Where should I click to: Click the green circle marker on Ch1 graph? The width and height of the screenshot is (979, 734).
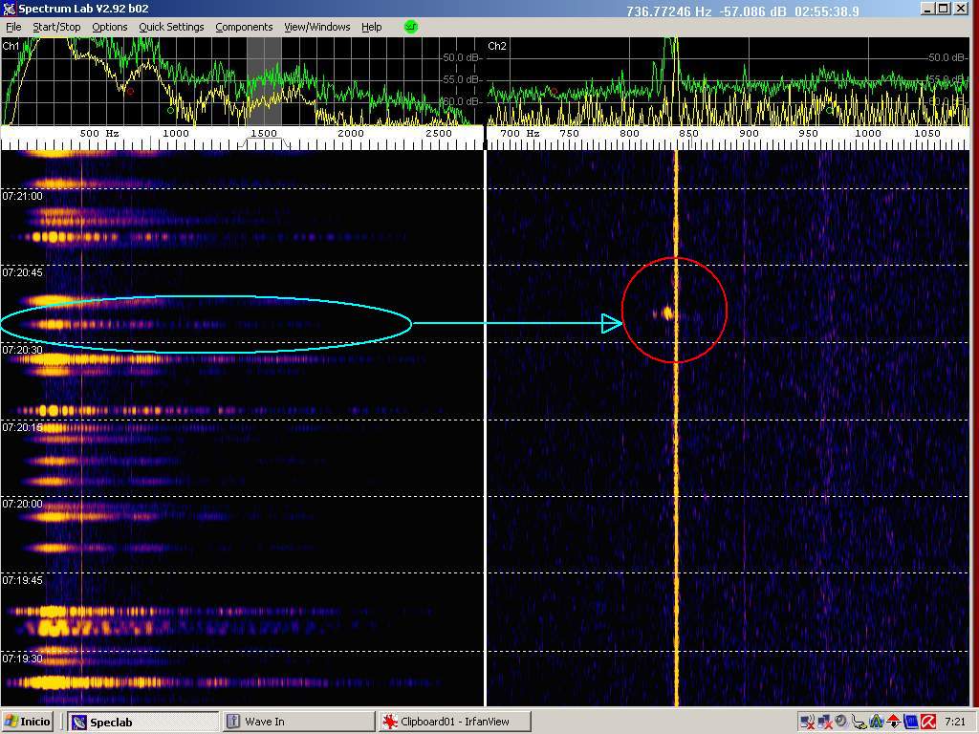[171, 110]
